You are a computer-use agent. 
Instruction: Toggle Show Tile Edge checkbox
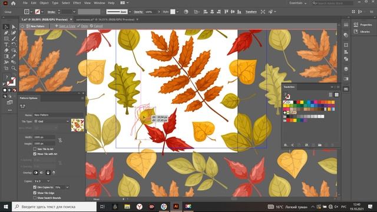click(35, 193)
